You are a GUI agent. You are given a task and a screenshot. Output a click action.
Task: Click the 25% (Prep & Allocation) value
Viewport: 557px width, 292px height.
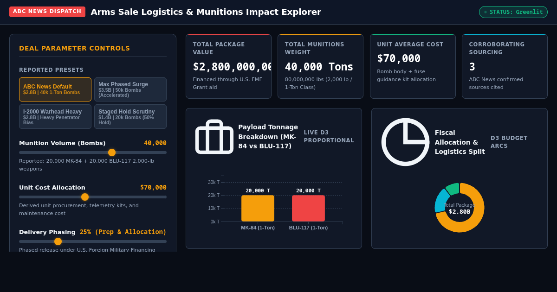[x=123, y=232]
